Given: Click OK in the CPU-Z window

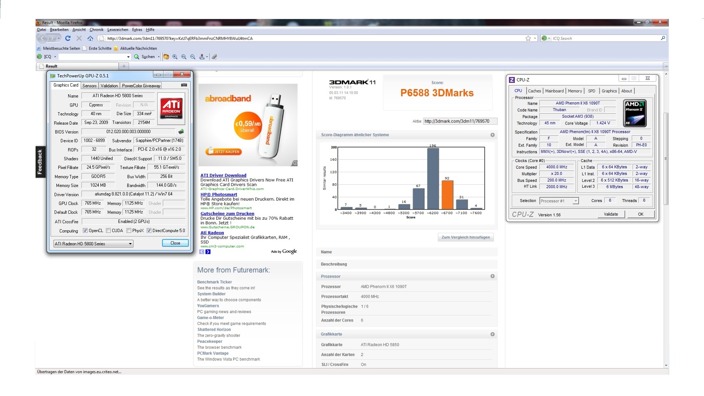Looking at the screenshot, I should pos(641,214).
